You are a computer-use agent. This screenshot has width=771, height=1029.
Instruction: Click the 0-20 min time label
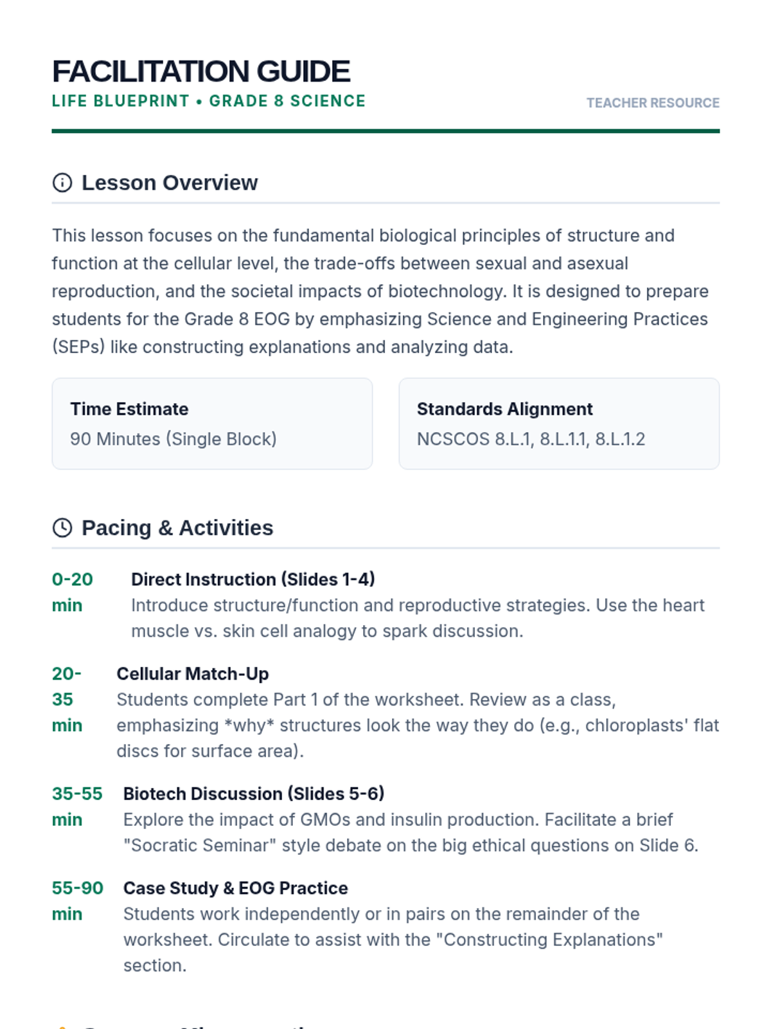pyautogui.click(x=72, y=592)
